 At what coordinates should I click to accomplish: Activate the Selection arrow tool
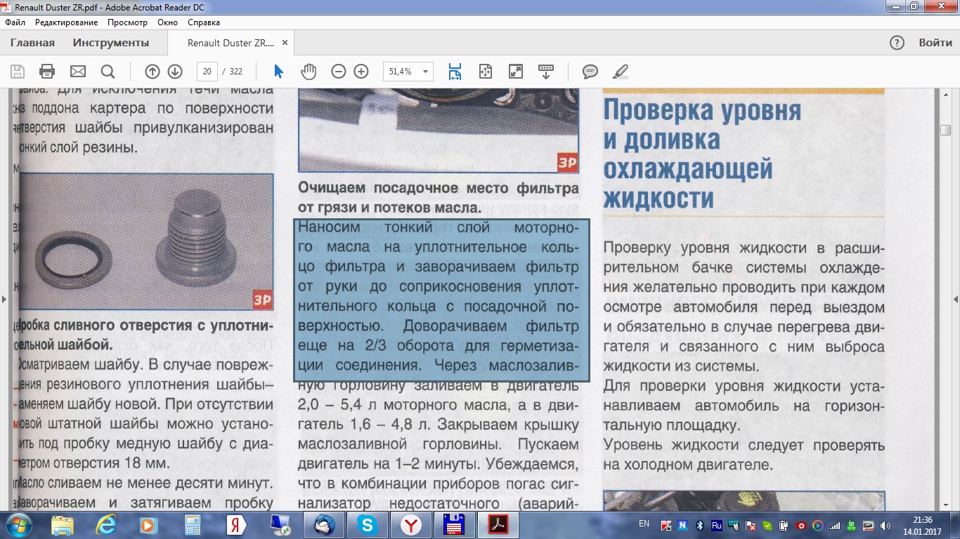pyautogui.click(x=279, y=72)
